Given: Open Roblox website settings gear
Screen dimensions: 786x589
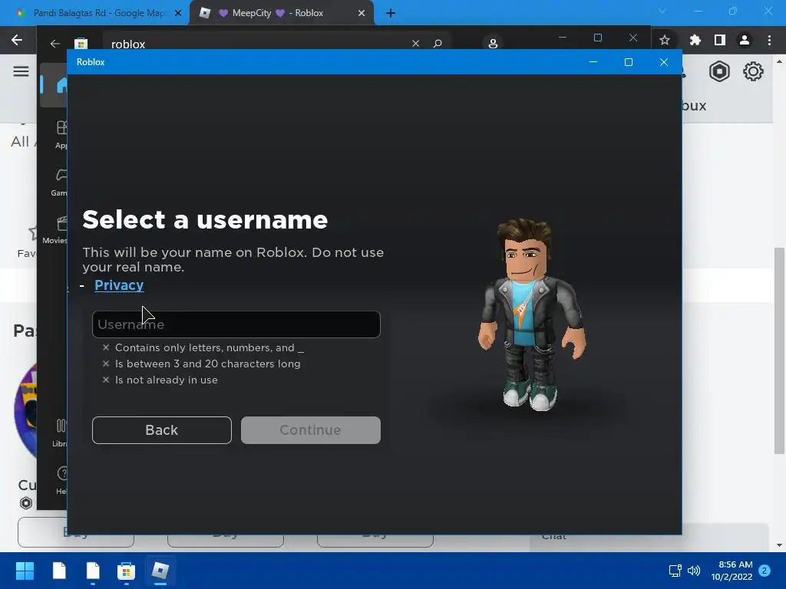Looking at the screenshot, I should 753,71.
